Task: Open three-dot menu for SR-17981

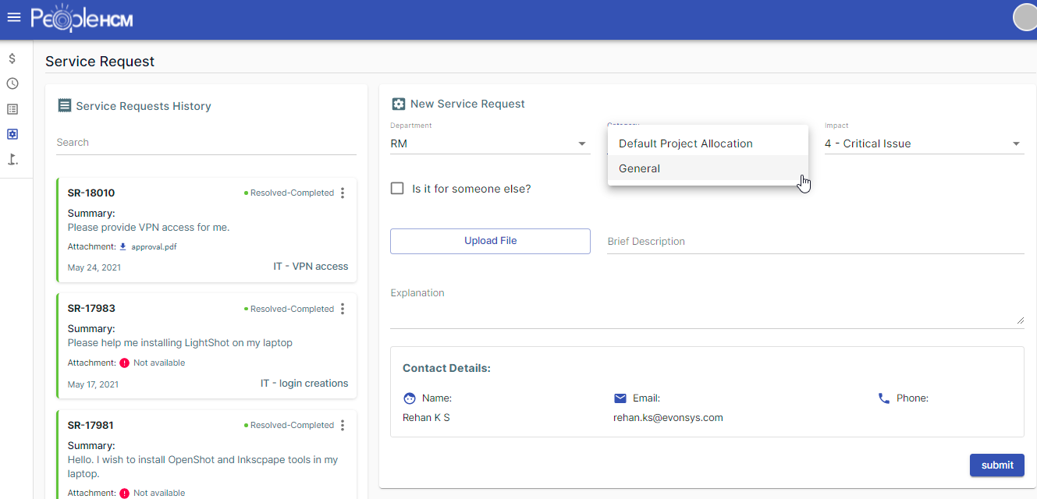Action: tap(343, 425)
